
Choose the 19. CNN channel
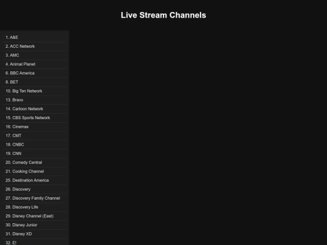(x=35, y=154)
